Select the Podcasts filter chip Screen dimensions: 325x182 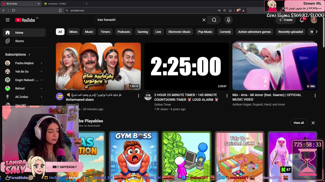[x=124, y=32]
